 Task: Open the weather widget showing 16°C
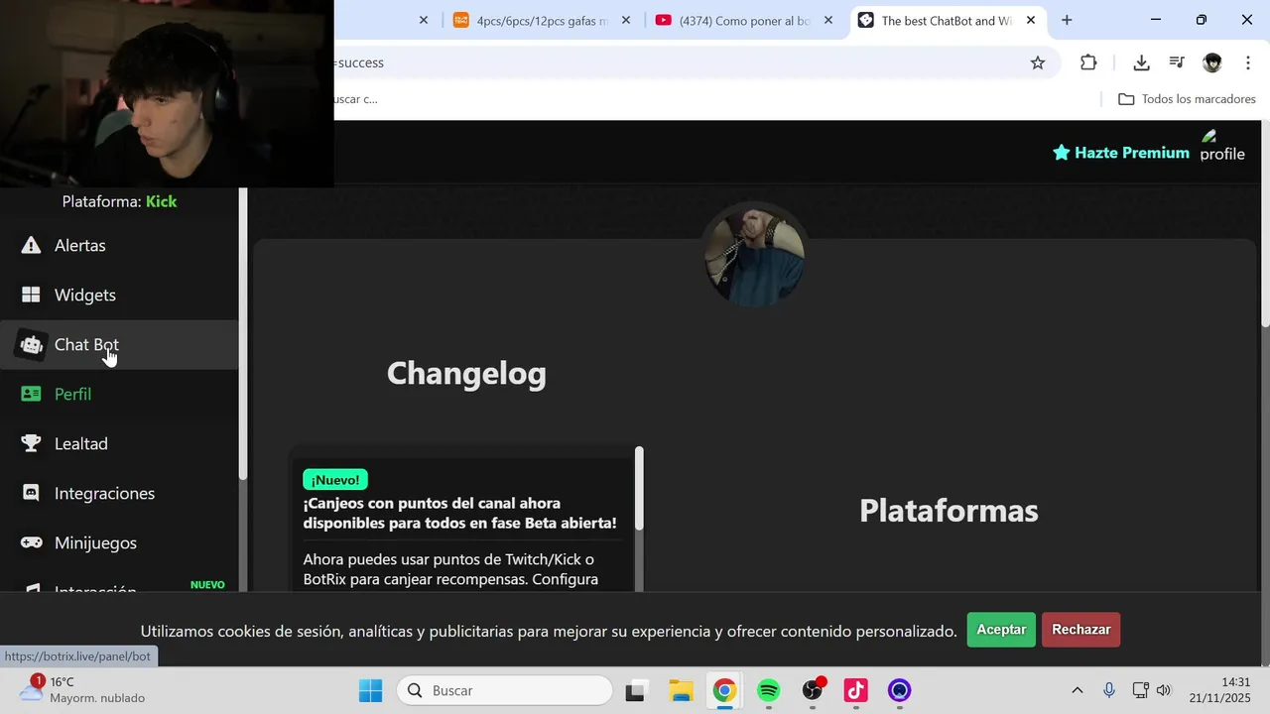pyautogui.click(x=84, y=690)
